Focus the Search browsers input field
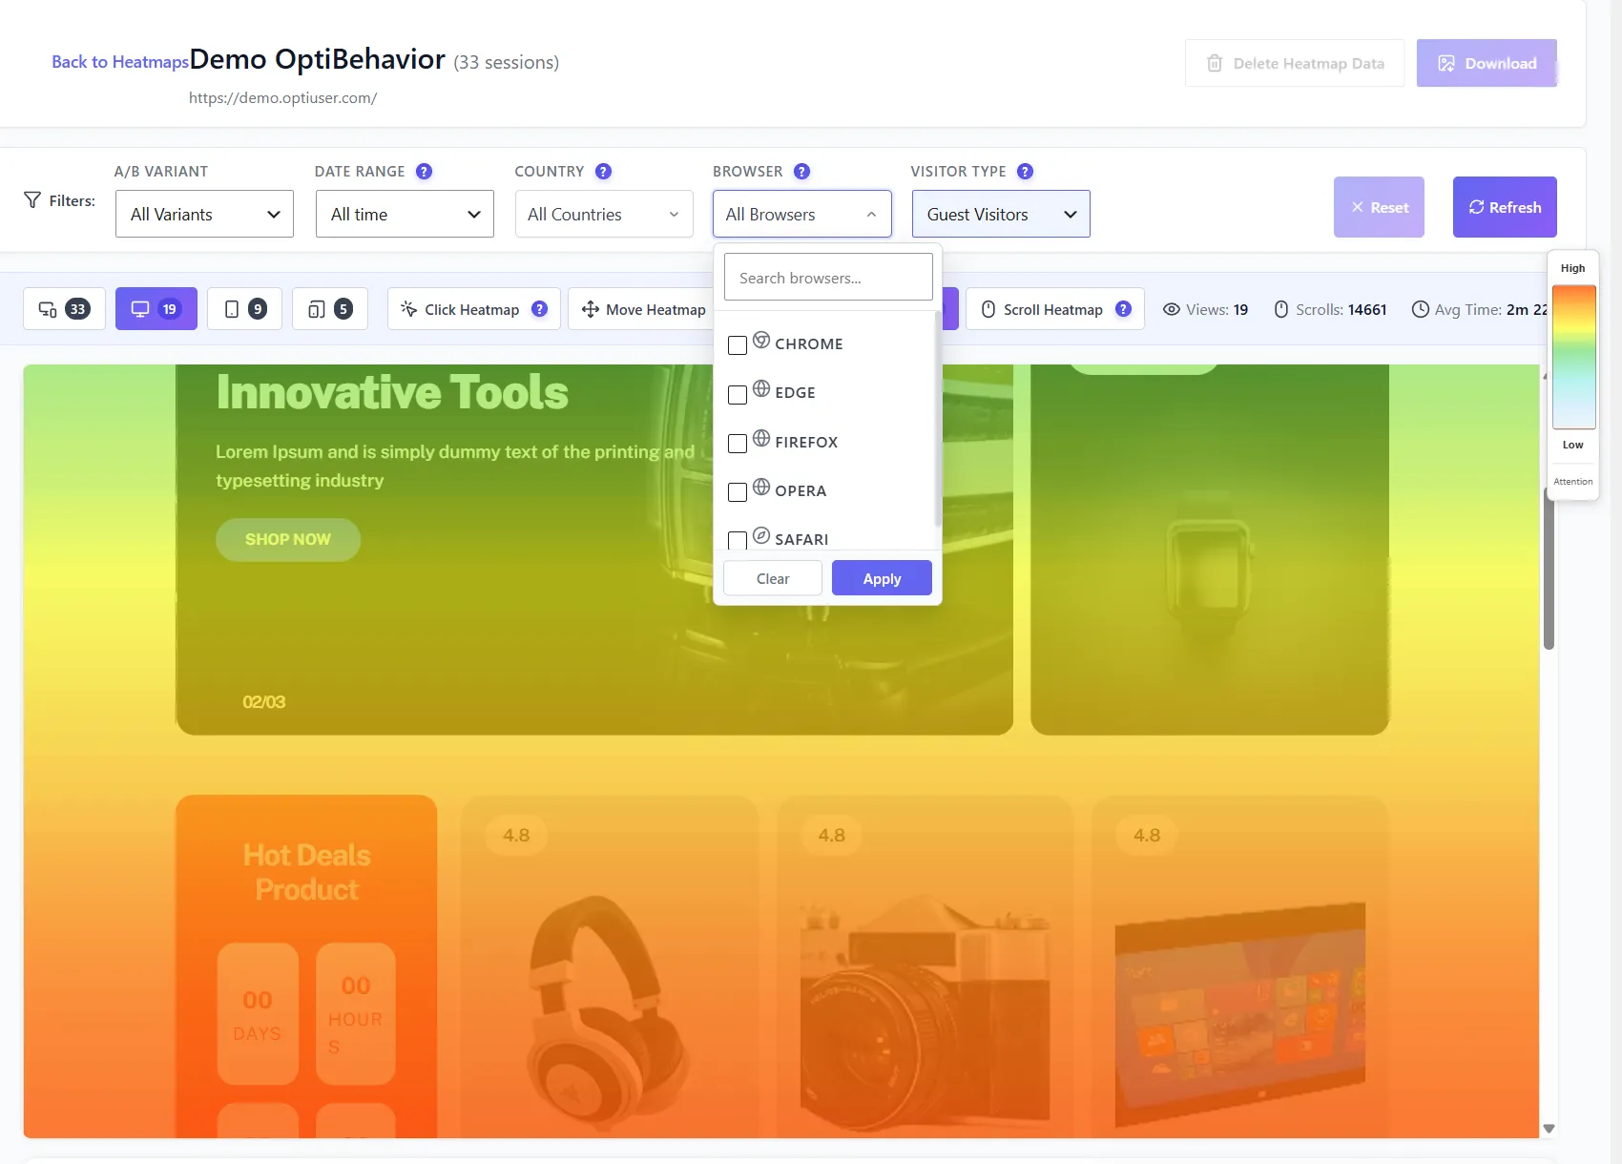Viewport: 1622px width, 1164px height. pyautogui.click(x=828, y=278)
